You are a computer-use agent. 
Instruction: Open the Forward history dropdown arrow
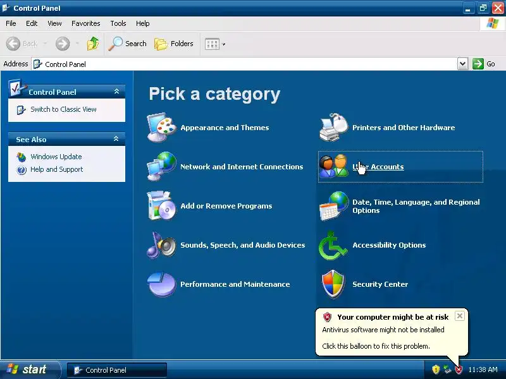(x=77, y=44)
